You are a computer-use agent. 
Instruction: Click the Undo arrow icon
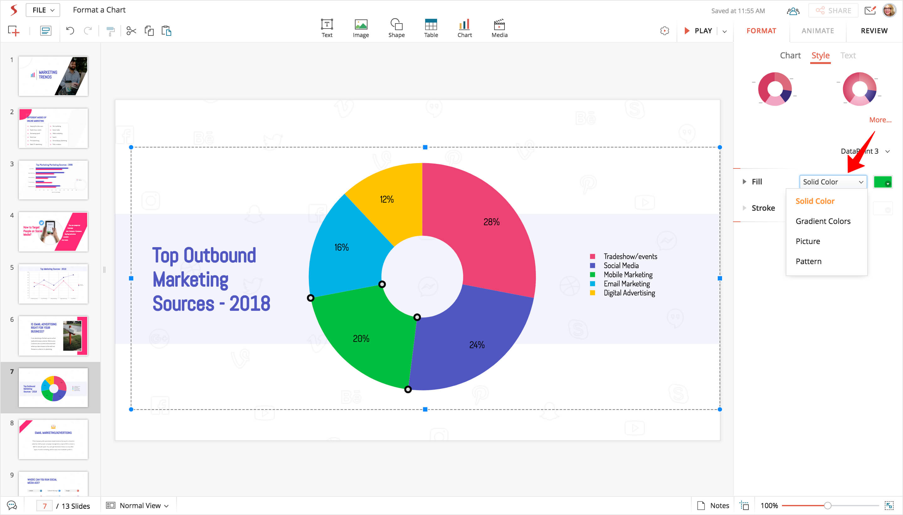coord(70,31)
